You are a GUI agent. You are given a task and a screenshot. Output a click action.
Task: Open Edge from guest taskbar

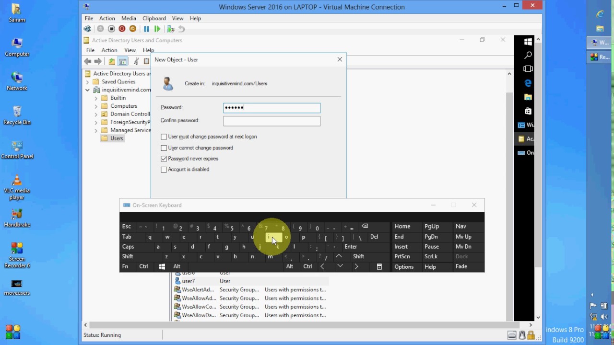[528, 83]
